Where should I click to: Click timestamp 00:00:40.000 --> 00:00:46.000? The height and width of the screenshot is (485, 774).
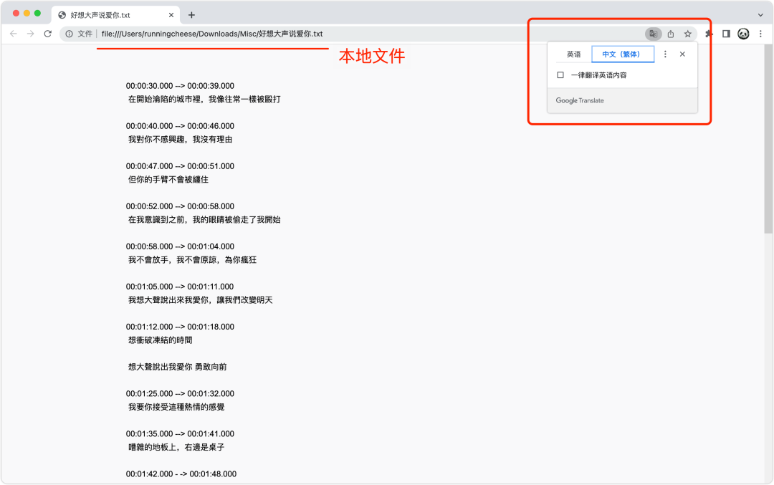click(180, 126)
